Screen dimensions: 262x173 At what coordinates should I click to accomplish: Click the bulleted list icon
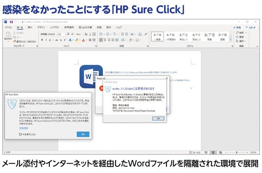pos(101,34)
